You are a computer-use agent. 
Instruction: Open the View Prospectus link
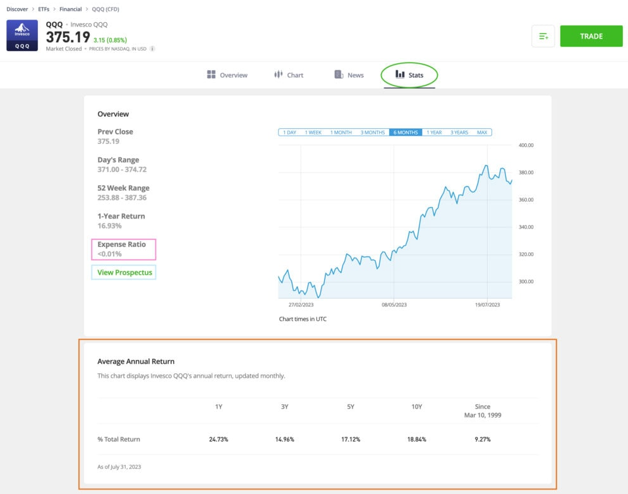(x=124, y=272)
